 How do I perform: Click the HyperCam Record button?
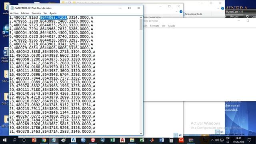tap(234, 16)
